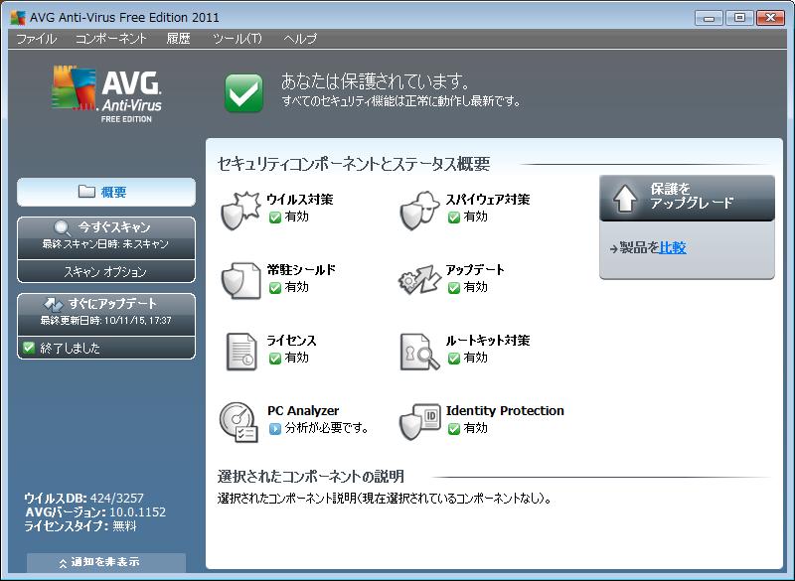This screenshot has height=581, width=795.
Task: Select the スパイウェア対策 component label
Action: coord(488,199)
